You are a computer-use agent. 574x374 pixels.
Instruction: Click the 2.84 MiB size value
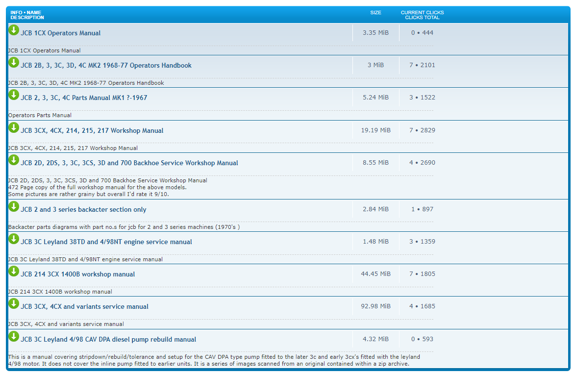[x=375, y=209]
